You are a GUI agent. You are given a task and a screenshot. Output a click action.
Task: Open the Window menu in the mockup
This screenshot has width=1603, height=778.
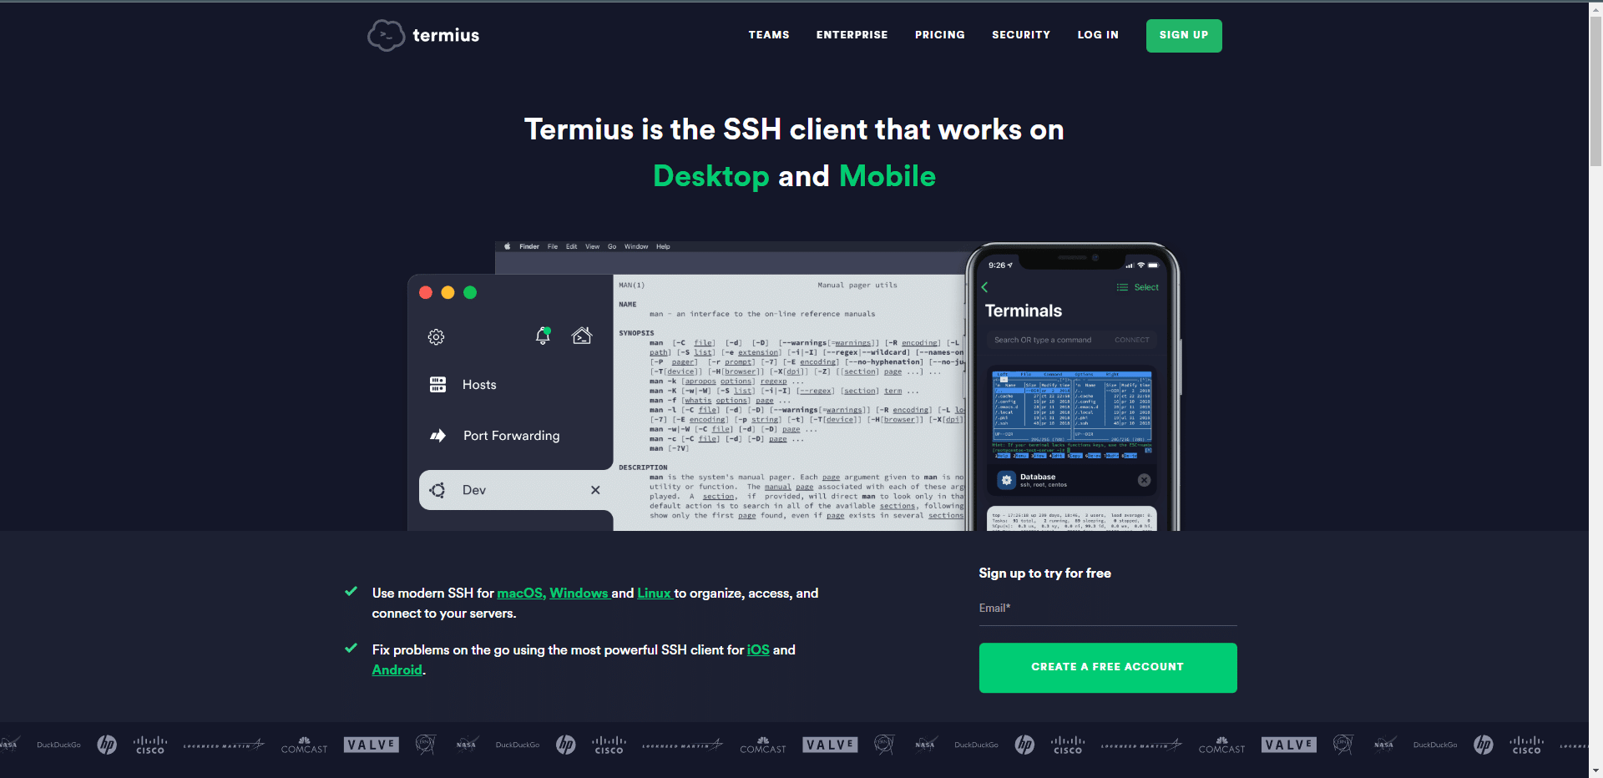click(x=636, y=246)
